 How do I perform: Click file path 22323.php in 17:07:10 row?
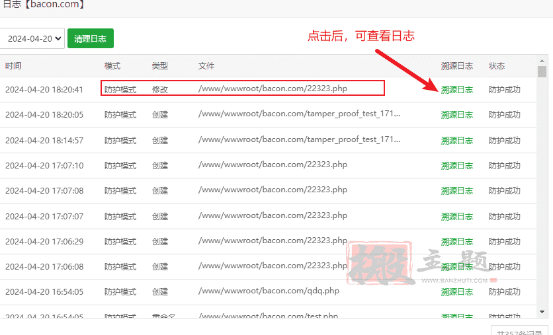(x=273, y=165)
